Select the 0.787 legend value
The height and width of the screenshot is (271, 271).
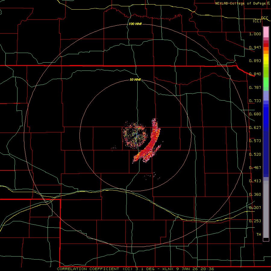pos(255,87)
